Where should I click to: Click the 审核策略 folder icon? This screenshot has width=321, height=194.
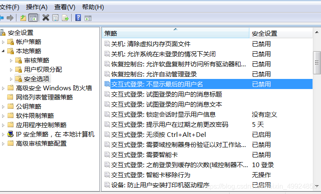tap(19, 60)
